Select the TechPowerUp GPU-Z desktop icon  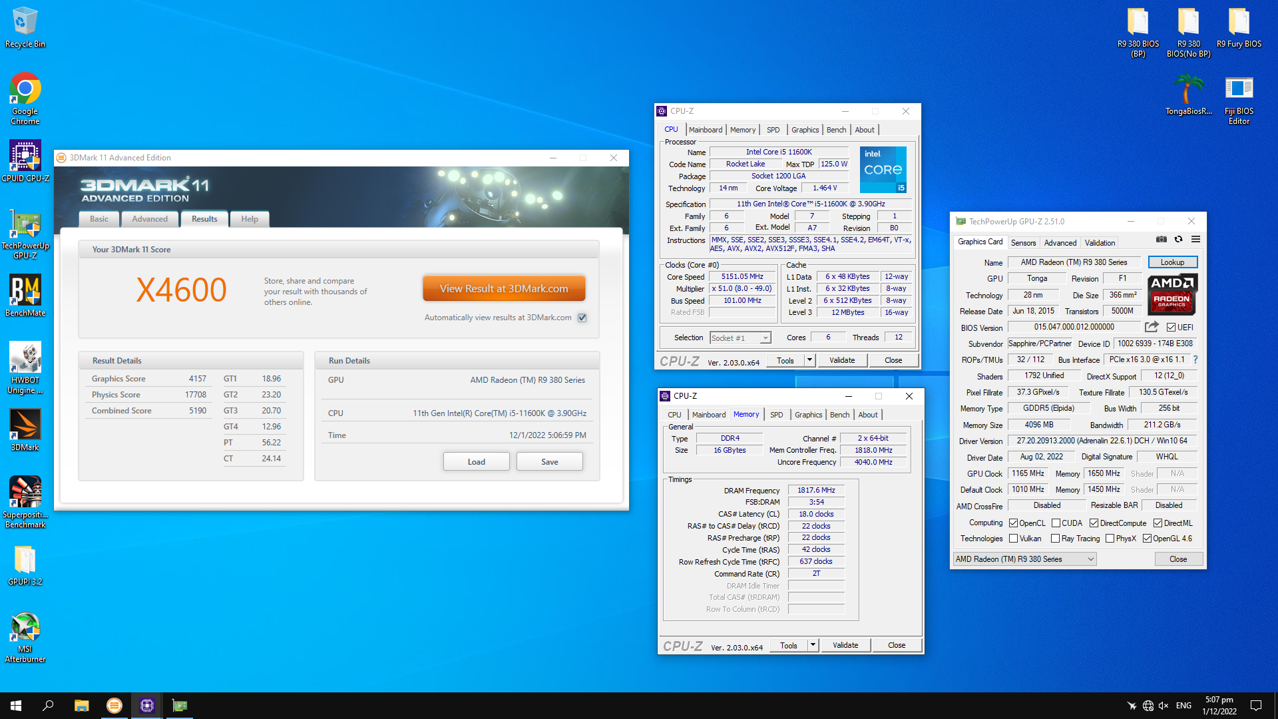pyautogui.click(x=25, y=234)
